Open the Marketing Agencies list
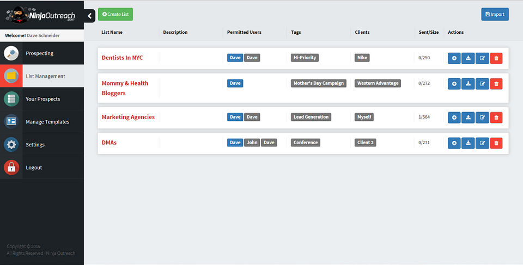This screenshot has height=265, width=523. coord(128,117)
